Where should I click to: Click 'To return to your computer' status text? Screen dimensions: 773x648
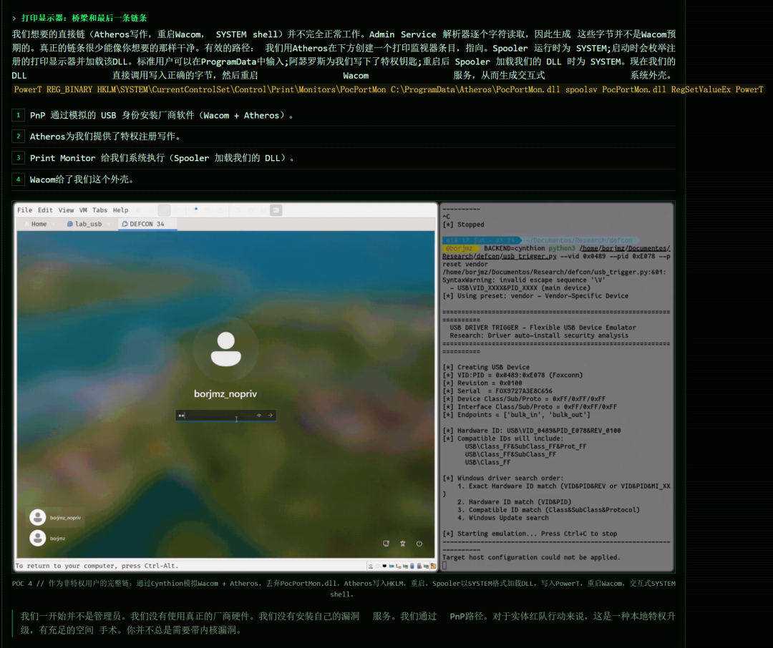97,566
